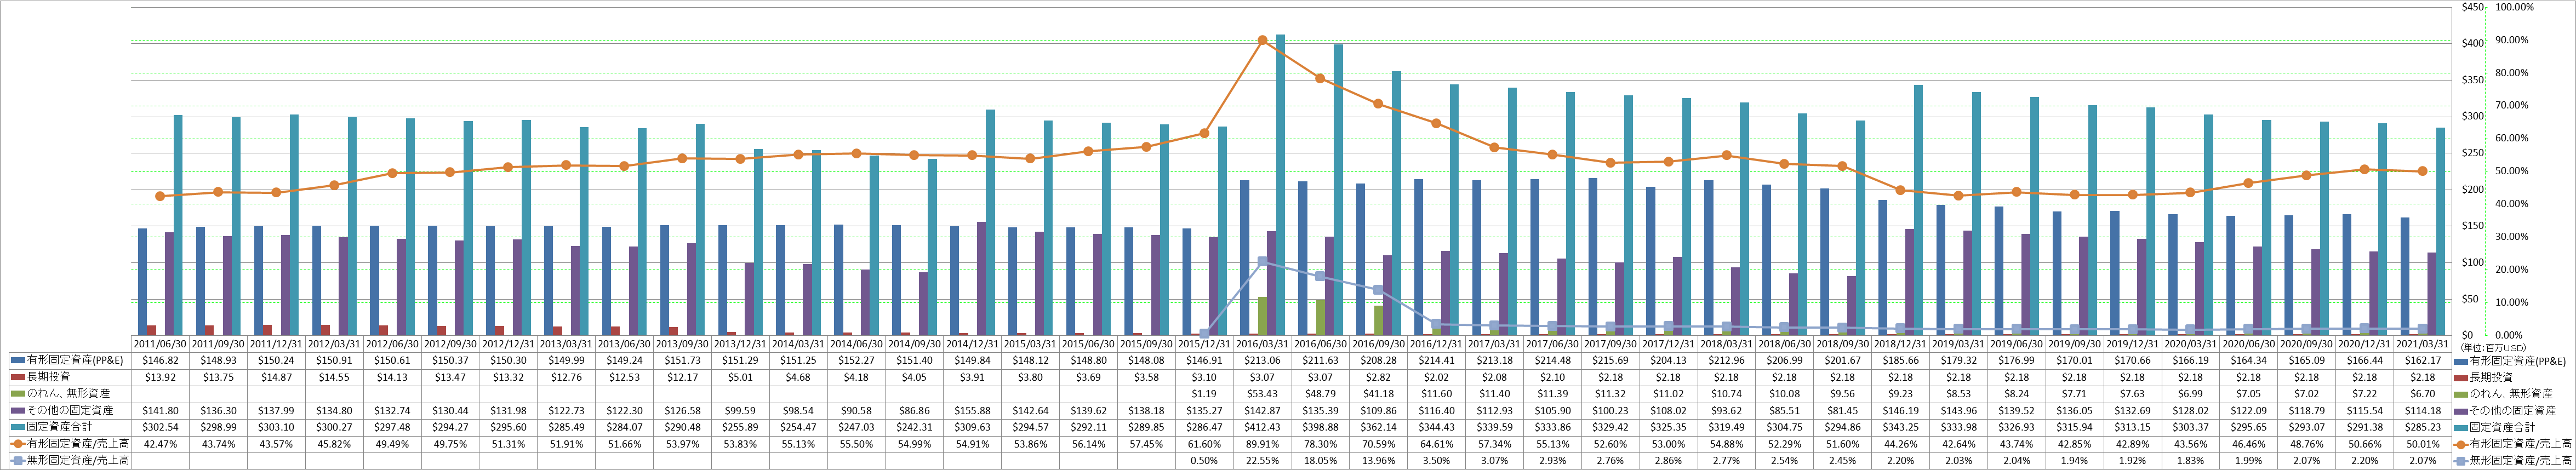The width and height of the screenshot is (2576, 470).
Task: Click the purple swatch in the その他の固定資産 table row header
Action: [x=18, y=411]
